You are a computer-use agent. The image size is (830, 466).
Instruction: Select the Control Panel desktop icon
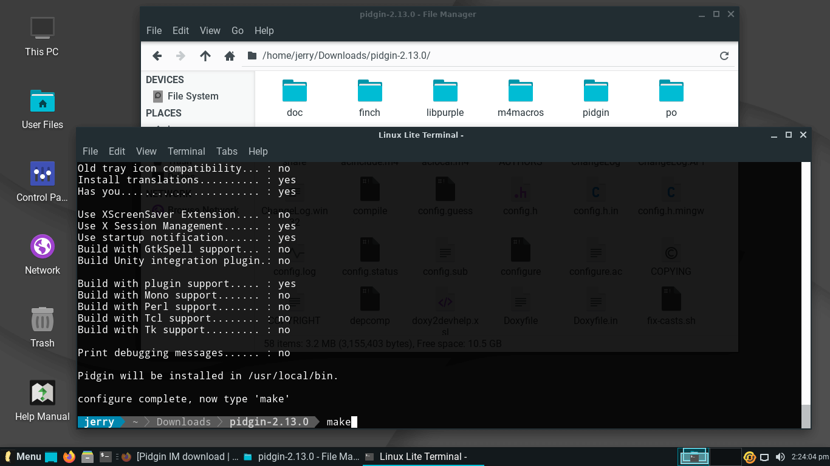43,181
